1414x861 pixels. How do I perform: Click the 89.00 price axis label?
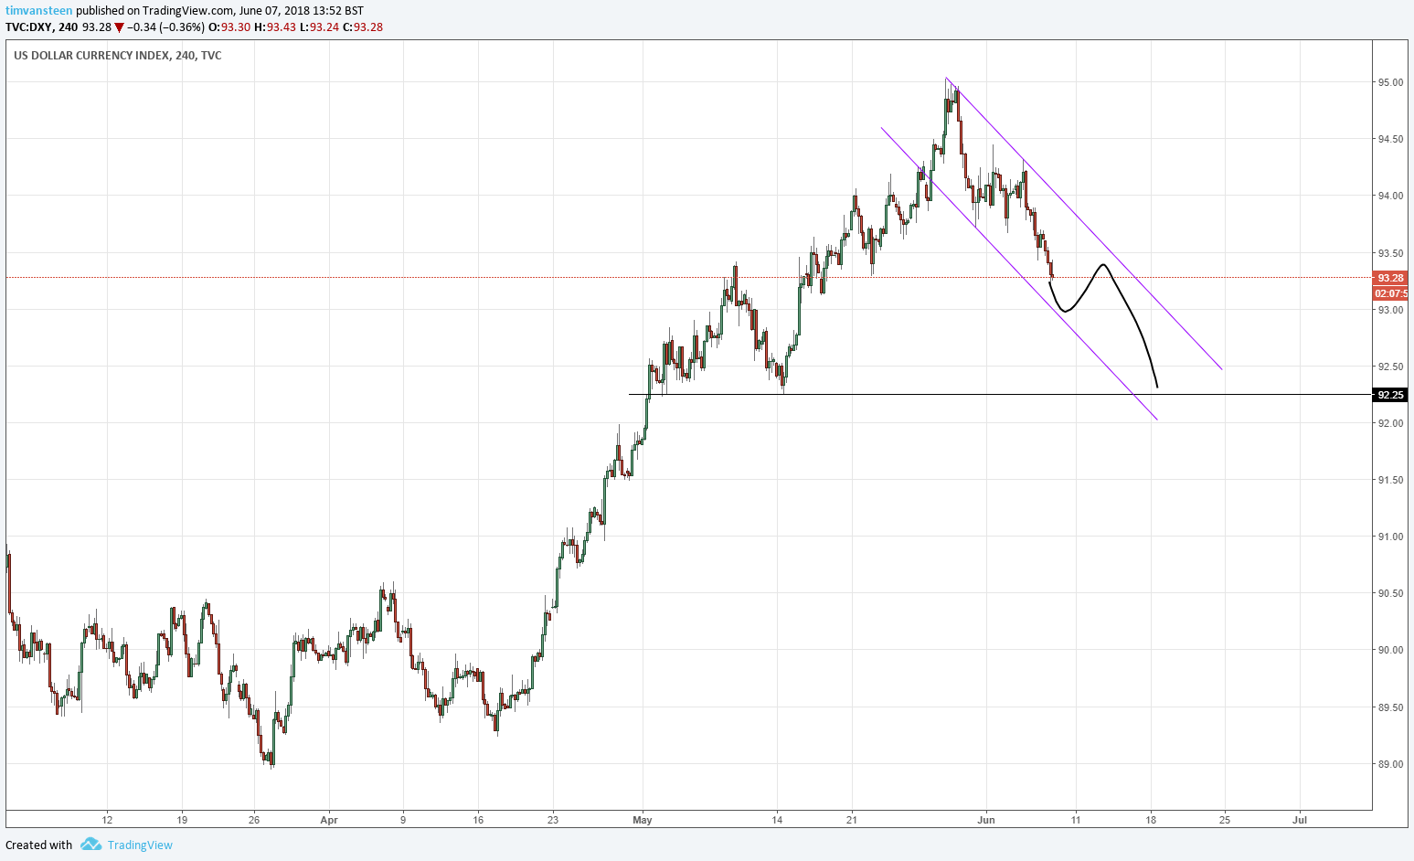[x=1390, y=764]
